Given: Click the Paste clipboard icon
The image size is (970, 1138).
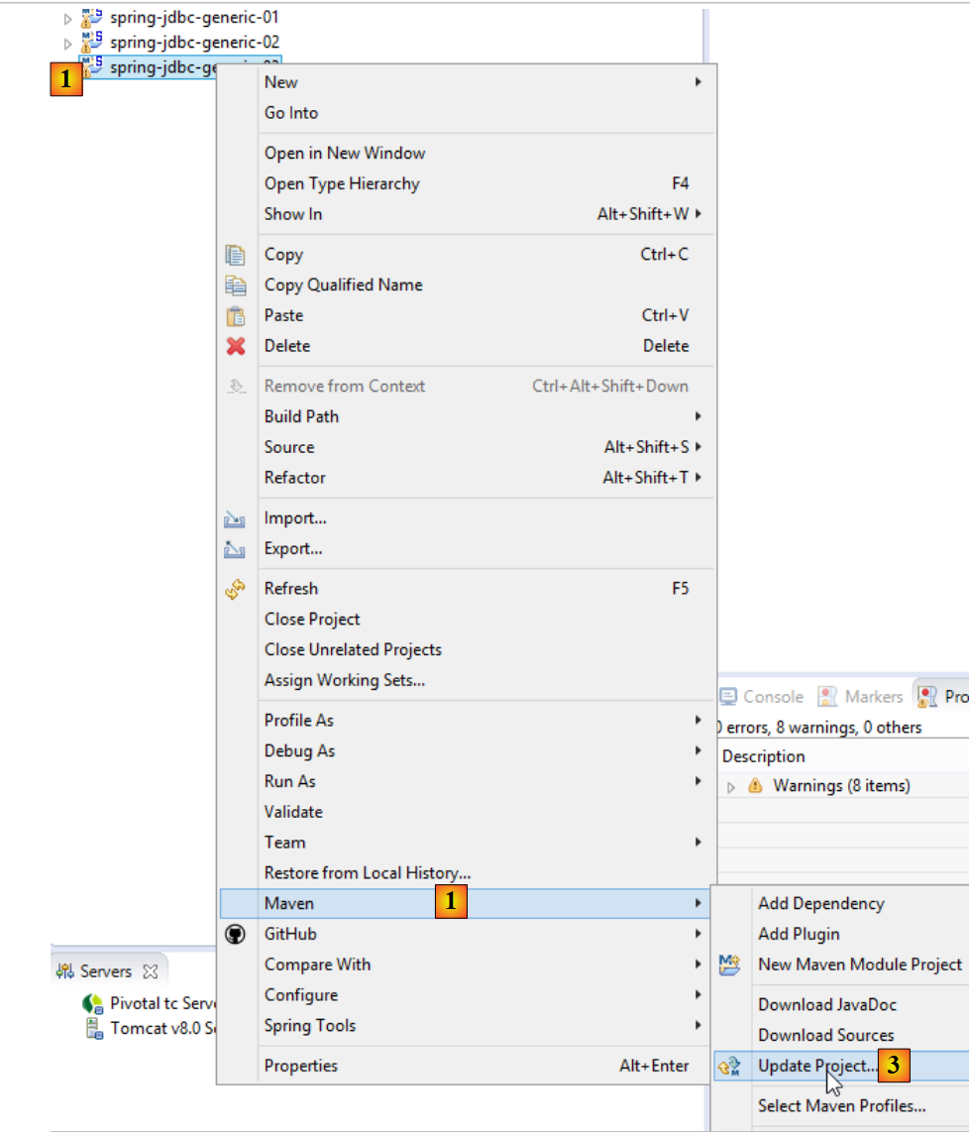Looking at the screenshot, I should 235,316.
